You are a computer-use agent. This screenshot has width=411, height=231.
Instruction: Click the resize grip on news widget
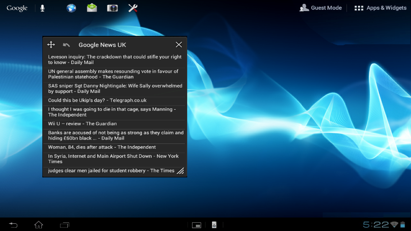[180, 171]
